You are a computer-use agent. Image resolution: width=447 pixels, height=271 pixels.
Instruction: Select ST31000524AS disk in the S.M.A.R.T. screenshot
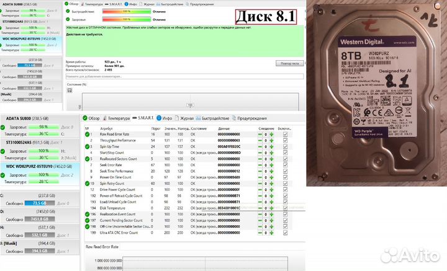tap(40, 150)
